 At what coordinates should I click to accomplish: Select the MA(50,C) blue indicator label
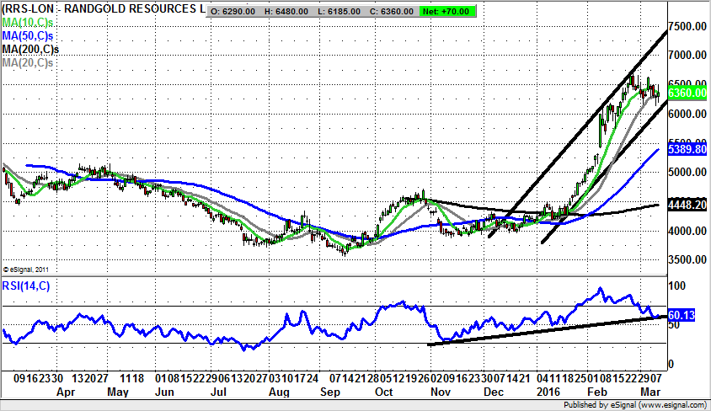click(27, 37)
